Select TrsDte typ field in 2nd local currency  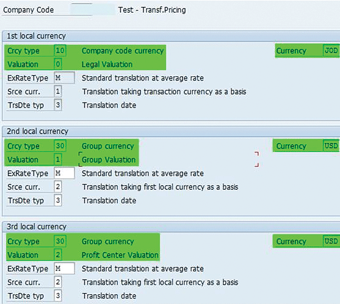(58, 200)
